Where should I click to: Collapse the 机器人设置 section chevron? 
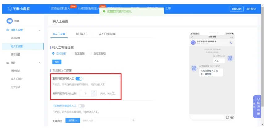40,30
